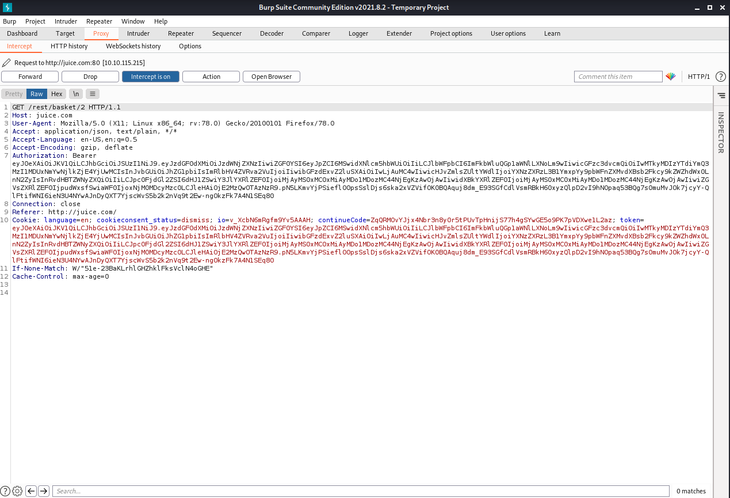This screenshot has height=498, width=730.
Task: Focus the Search box below the editor
Action: tap(361, 491)
